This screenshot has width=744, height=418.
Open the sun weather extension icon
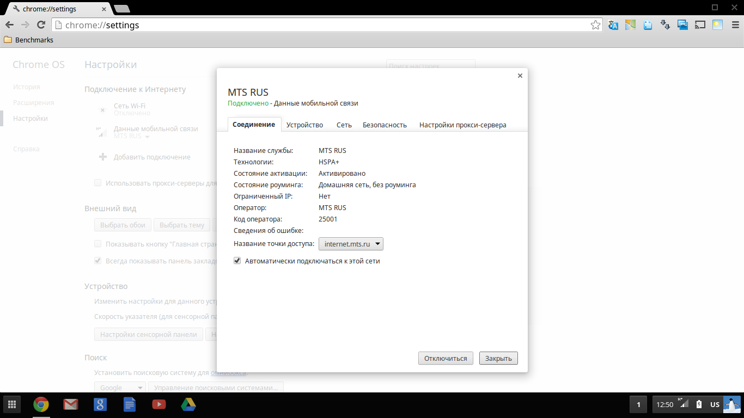(x=717, y=25)
